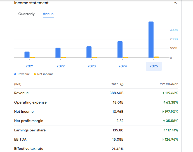Screen dimensions: 193x152
Task: Click the 63.38% change value
Action: click(x=170, y=102)
